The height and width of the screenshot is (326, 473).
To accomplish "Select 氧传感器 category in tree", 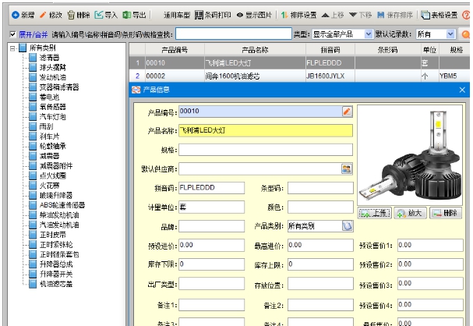I will click(53, 107).
